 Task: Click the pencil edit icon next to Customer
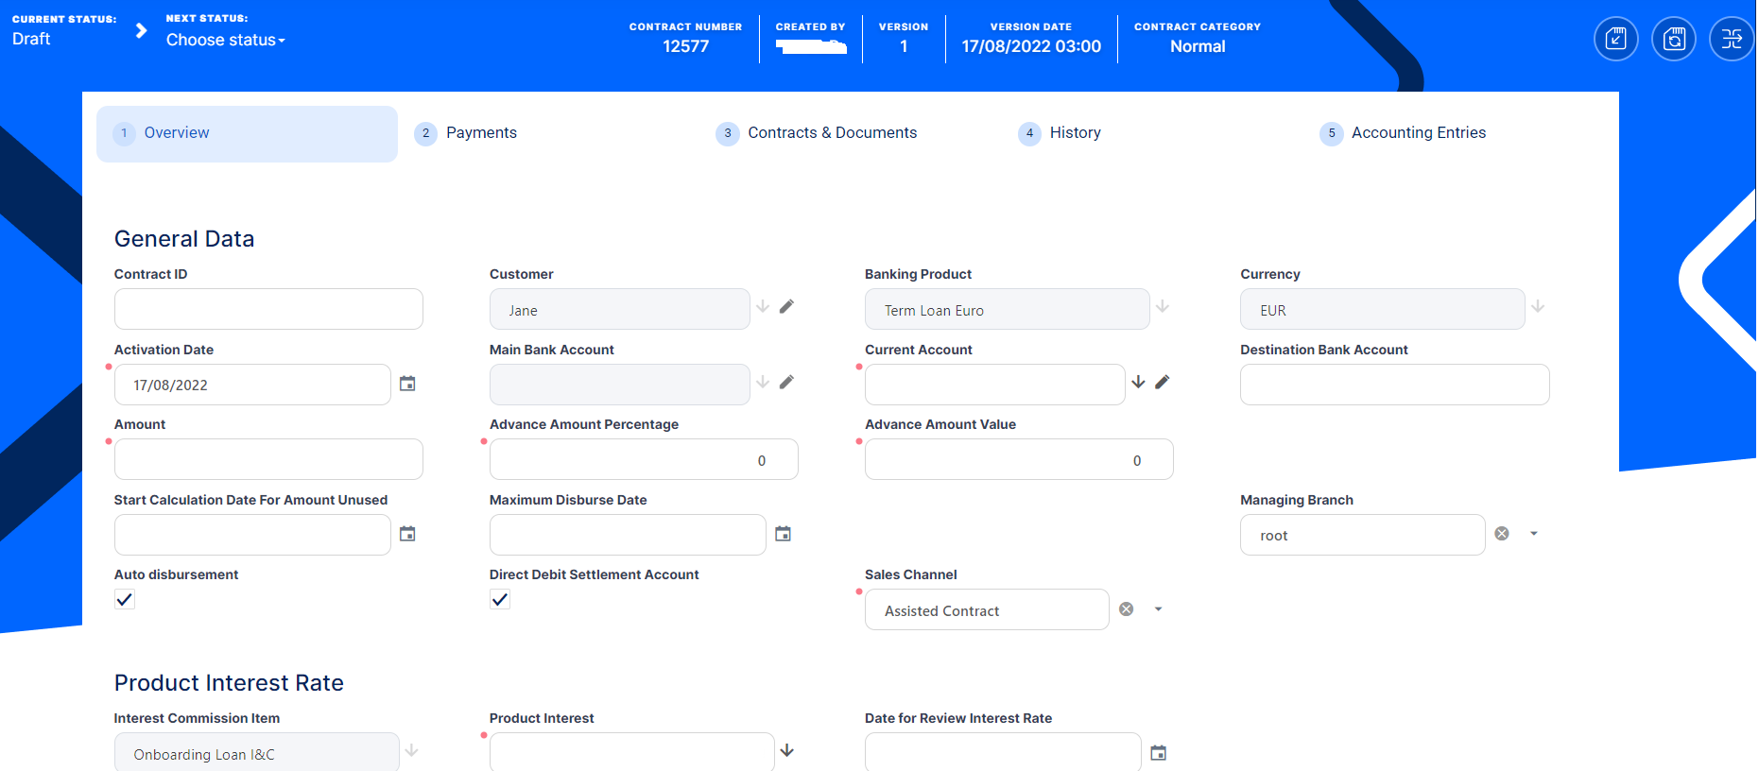pyautogui.click(x=786, y=307)
